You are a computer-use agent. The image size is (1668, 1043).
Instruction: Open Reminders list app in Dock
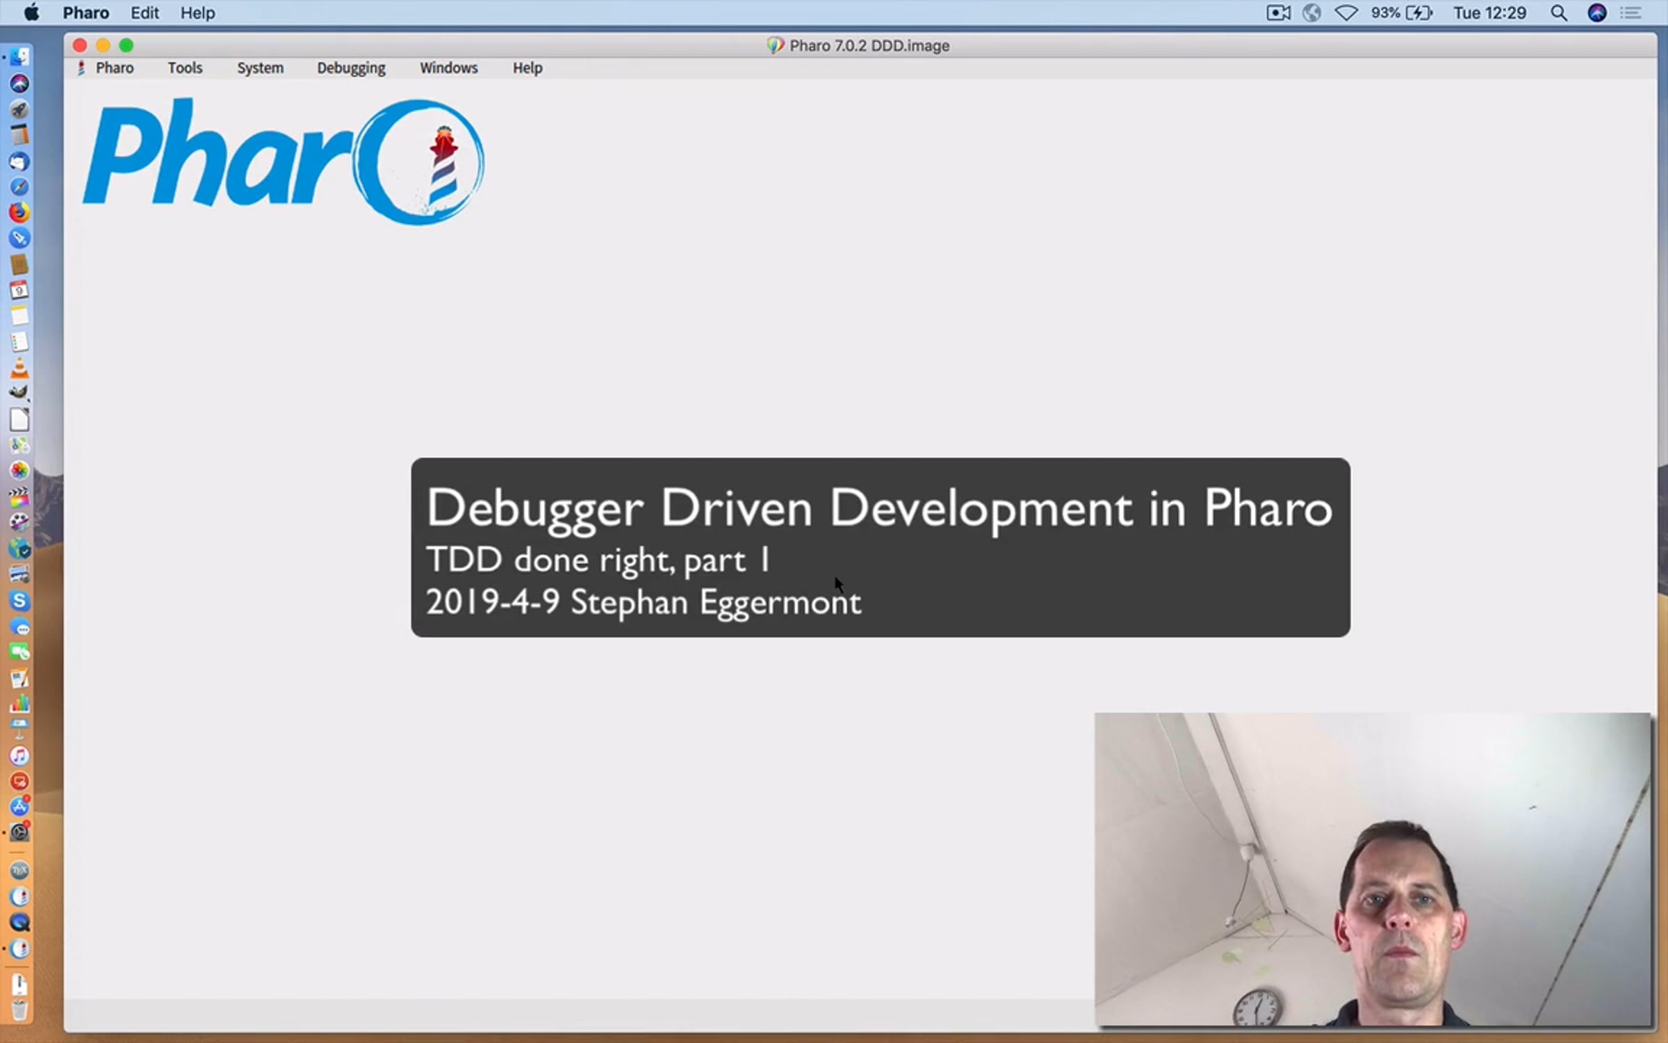pos(19,341)
